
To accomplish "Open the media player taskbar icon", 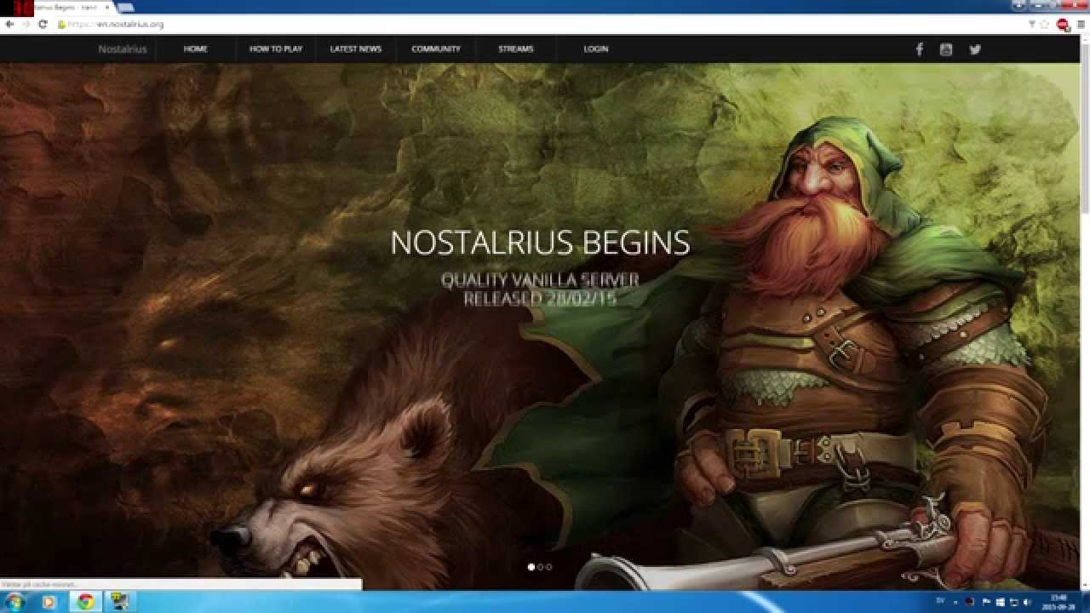I will (49, 602).
